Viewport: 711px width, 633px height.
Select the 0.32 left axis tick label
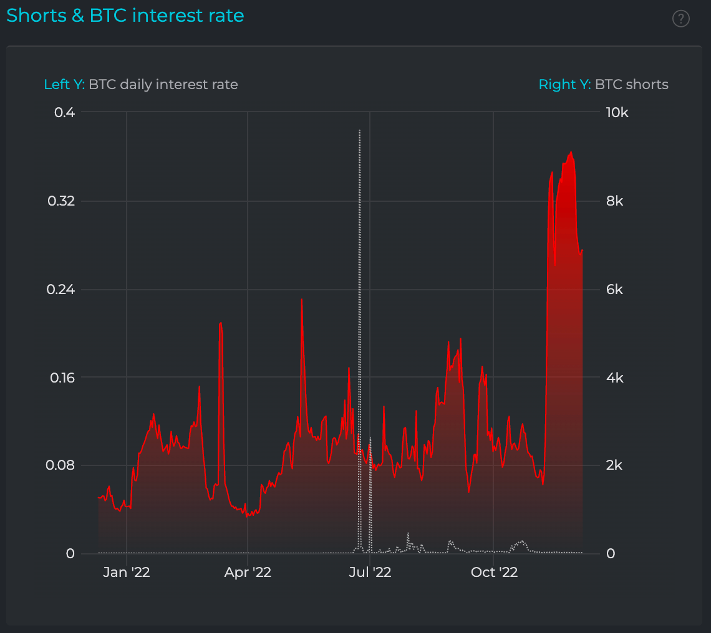point(61,201)
